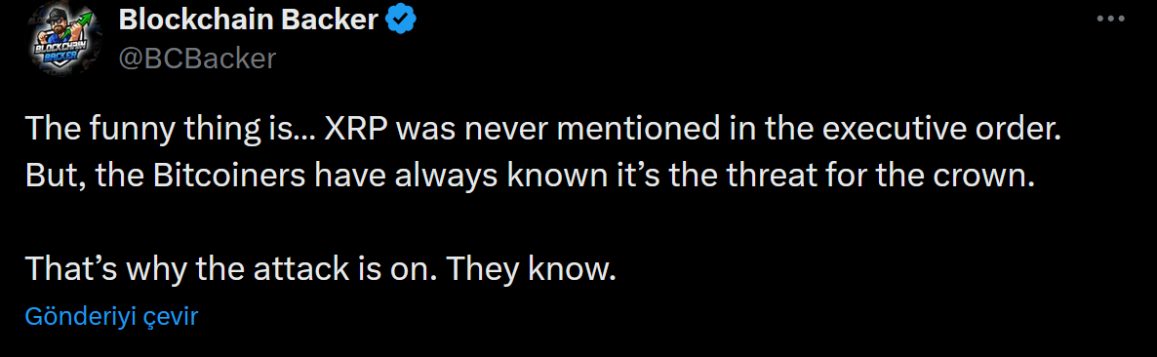This screenshot has height=357, width=1157.
Task: Click the blue verified badge
Action: pyautogui.click(x=402, y=20)
